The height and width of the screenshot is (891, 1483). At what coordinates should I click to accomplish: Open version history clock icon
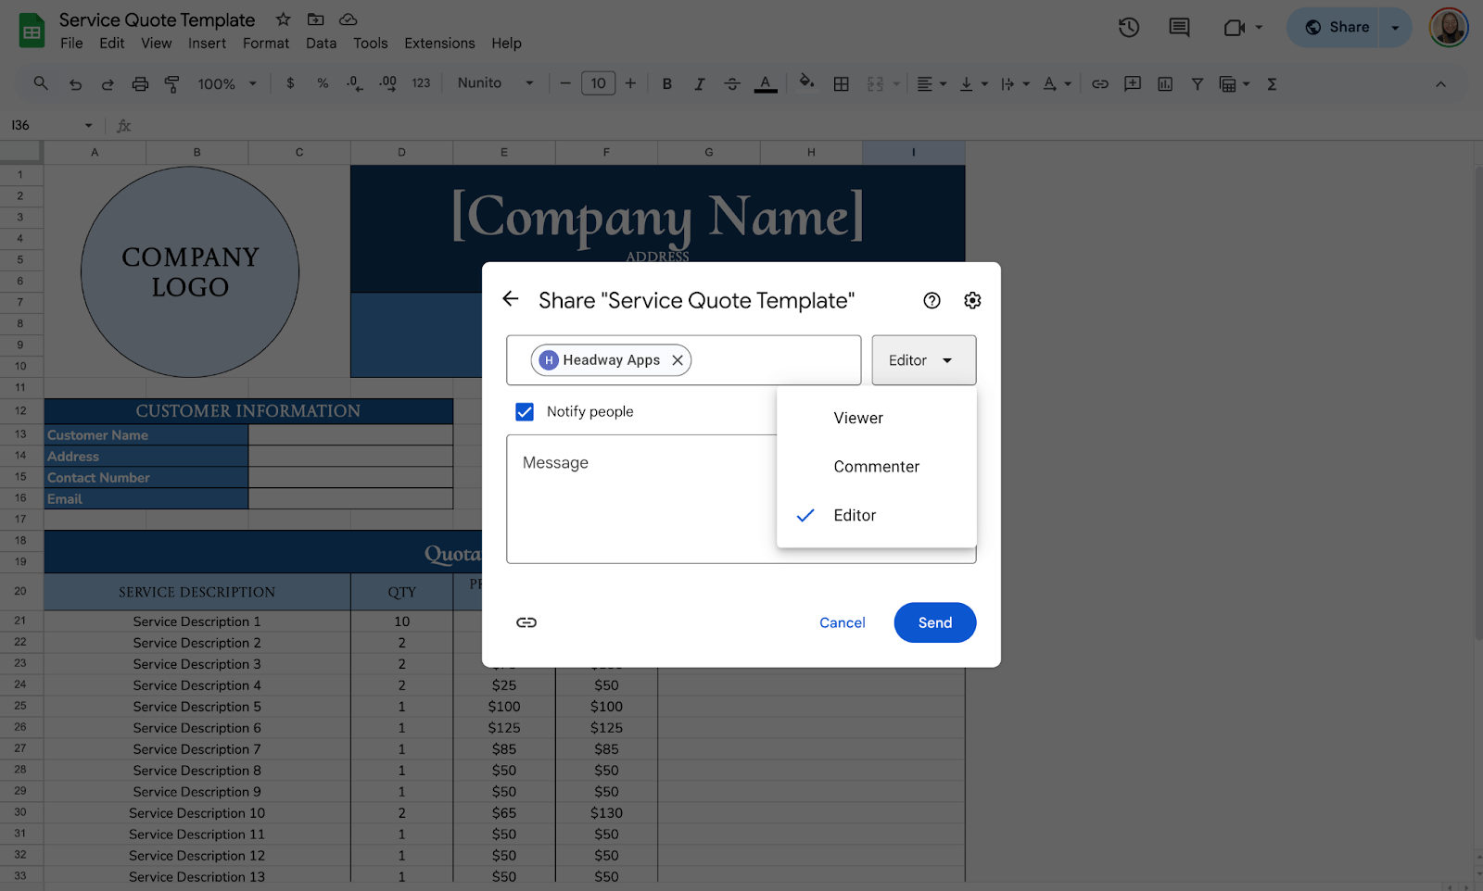click(1128, 28)
